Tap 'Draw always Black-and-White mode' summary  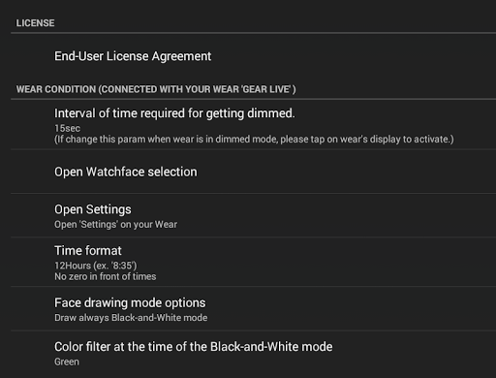[x=131, y=318]
